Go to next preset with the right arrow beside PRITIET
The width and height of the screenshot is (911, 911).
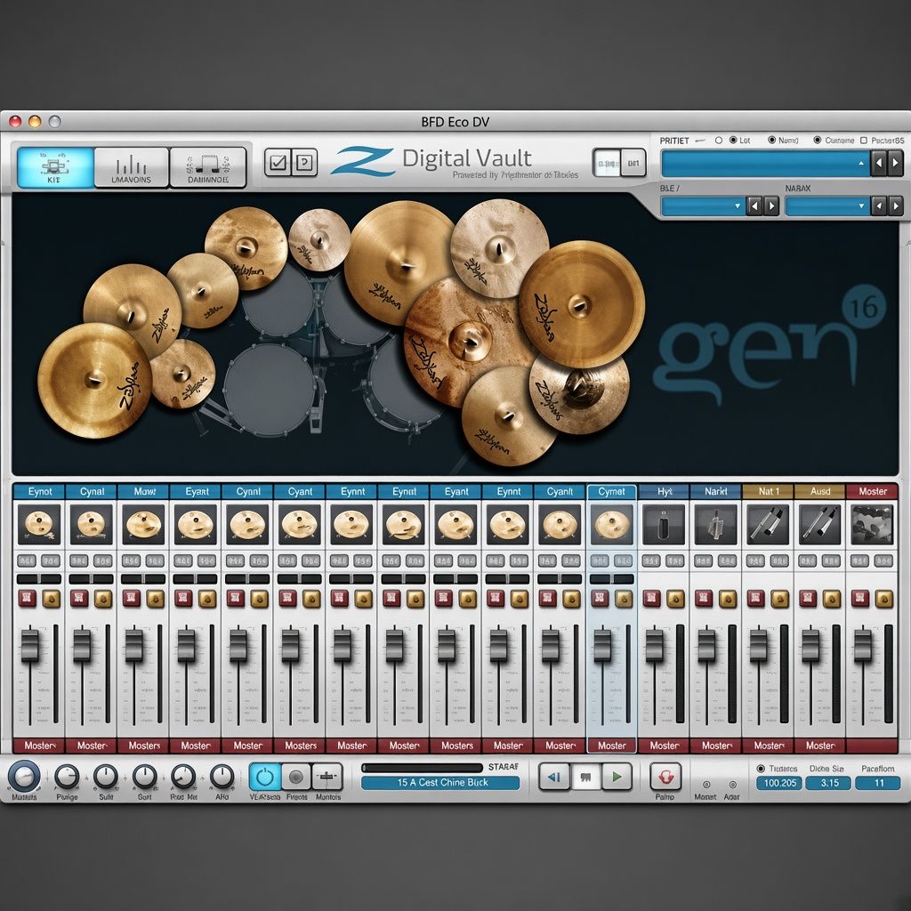tap(895, 164)
